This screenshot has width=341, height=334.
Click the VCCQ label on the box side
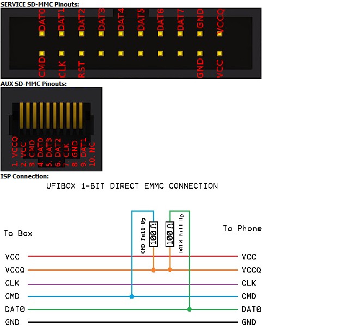point(15,270)
